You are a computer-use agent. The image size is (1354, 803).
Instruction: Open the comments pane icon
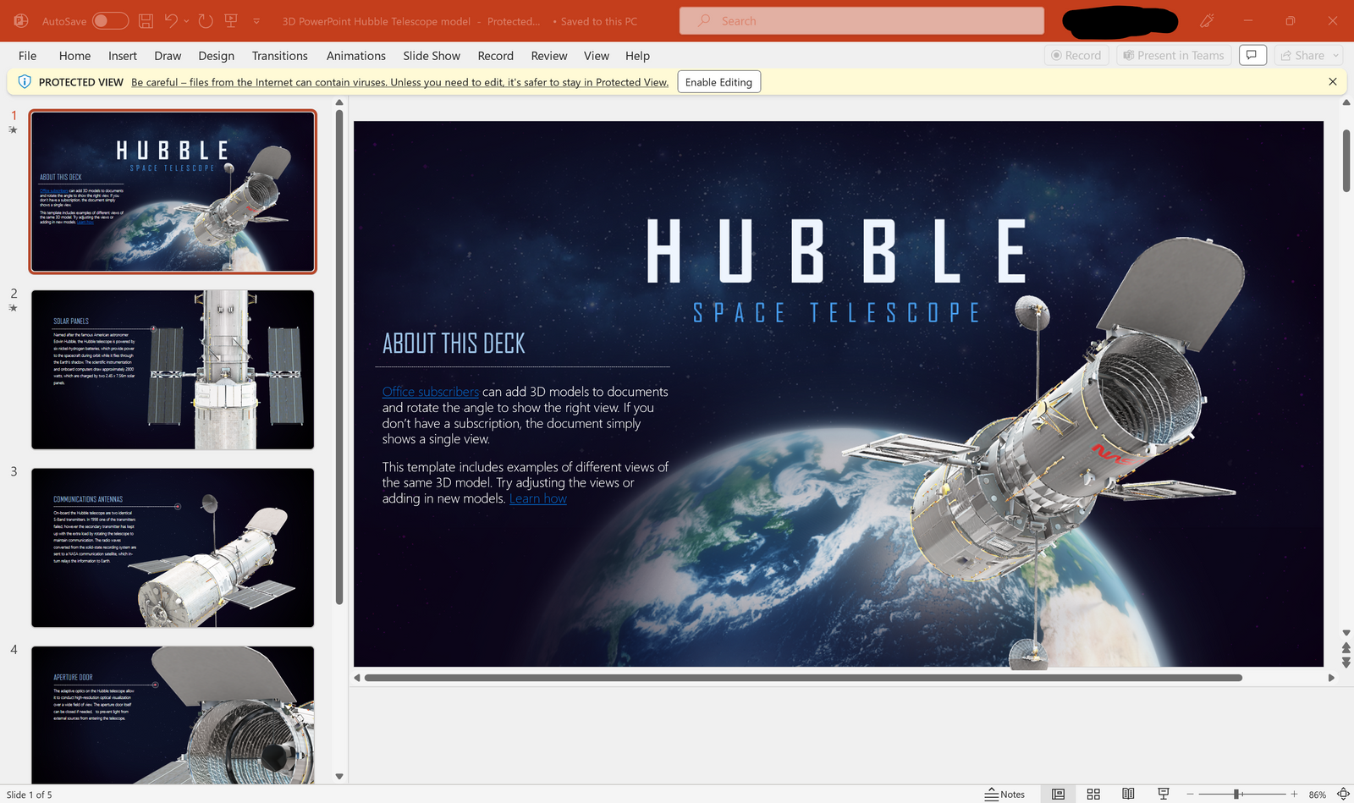[1252, 55]
